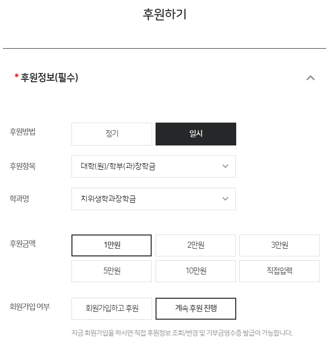Viewport: 331px width, 343px height.
Task: Choose 계속 후원 진행 option
Action: click(196, 308)
